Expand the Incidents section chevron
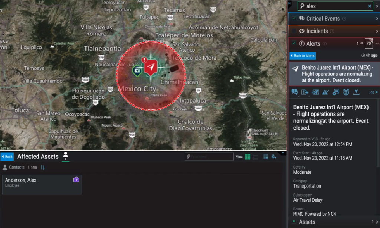 pos(377,31)
